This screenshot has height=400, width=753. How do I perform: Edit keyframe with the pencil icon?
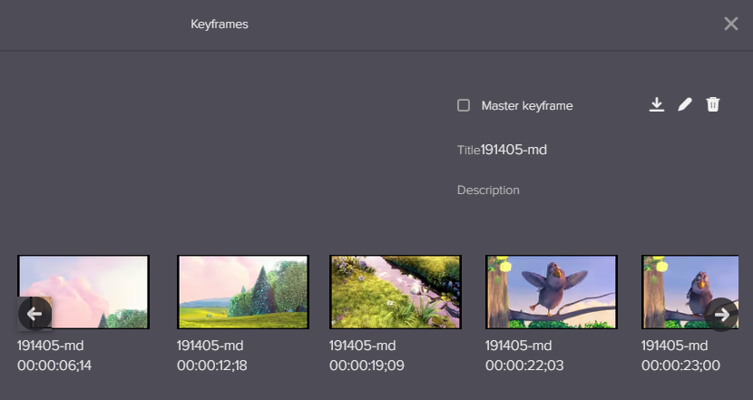coord(685,104)
